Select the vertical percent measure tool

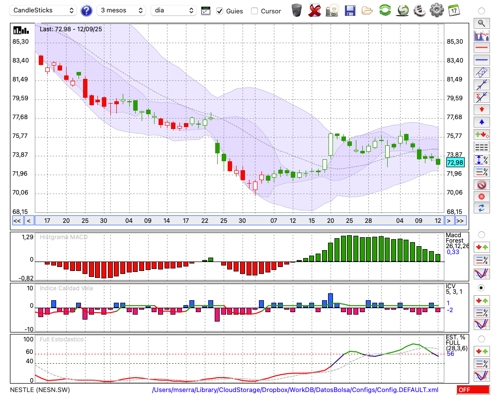482,160
